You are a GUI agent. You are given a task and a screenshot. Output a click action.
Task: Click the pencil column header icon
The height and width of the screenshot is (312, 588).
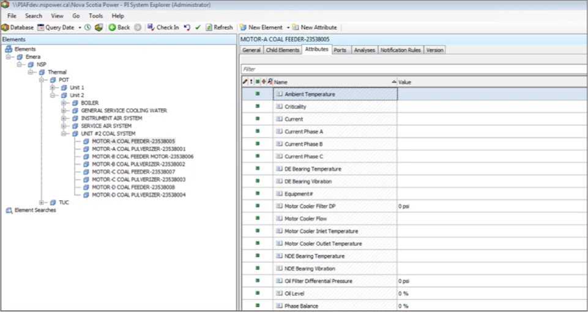[245, 82]
